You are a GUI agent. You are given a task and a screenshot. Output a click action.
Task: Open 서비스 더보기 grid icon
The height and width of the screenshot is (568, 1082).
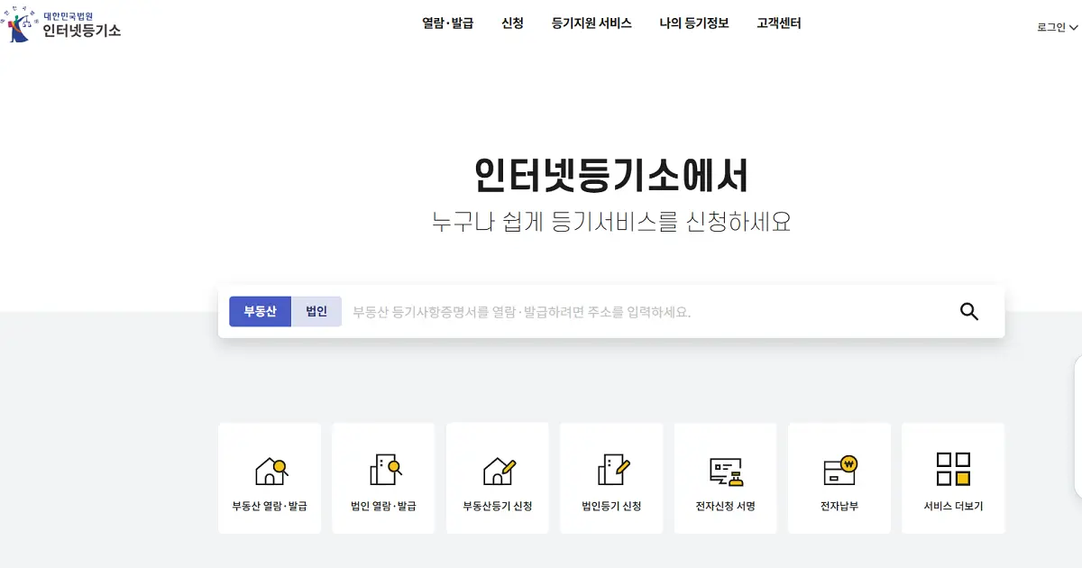pyautogui.click(x=953, y=470)
